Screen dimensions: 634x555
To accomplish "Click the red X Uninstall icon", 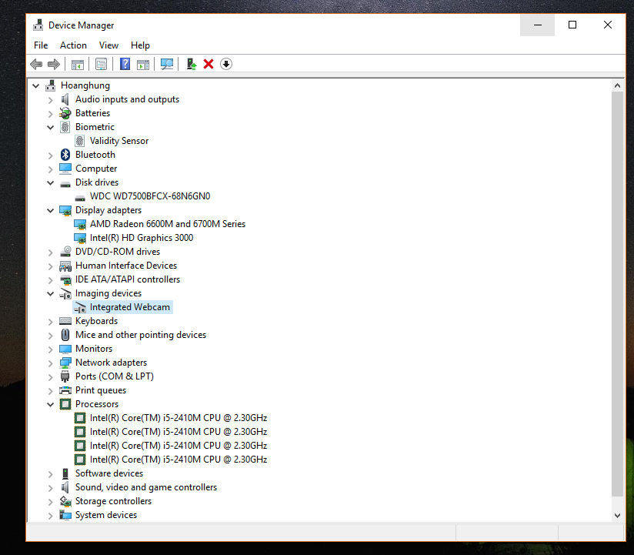I will pyautogui.click(x=209, y=64).
